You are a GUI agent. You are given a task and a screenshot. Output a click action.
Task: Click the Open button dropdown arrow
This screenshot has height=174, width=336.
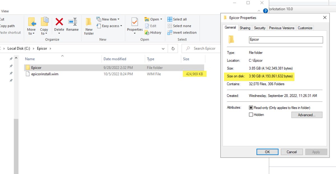[161, 19]
